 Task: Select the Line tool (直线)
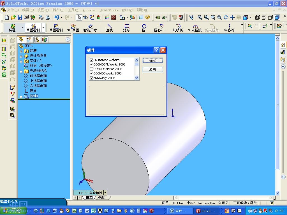pos(110,28)
